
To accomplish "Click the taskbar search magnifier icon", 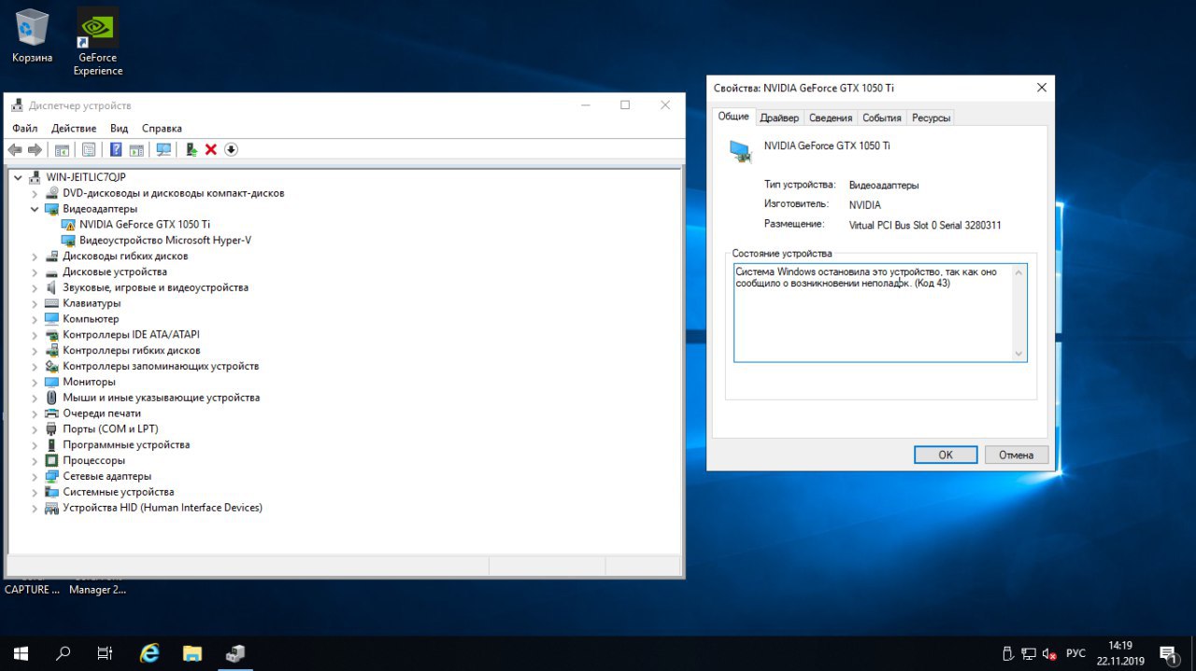I will 64,653.
